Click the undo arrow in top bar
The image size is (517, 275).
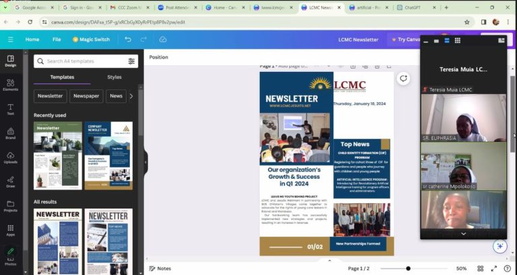128,40
